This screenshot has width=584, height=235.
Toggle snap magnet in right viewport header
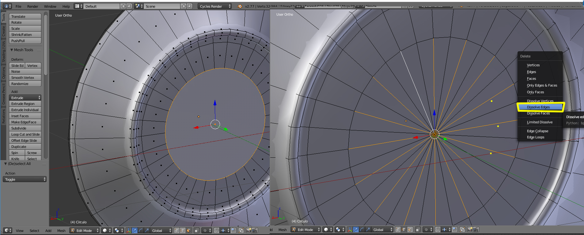coord(438,229)
